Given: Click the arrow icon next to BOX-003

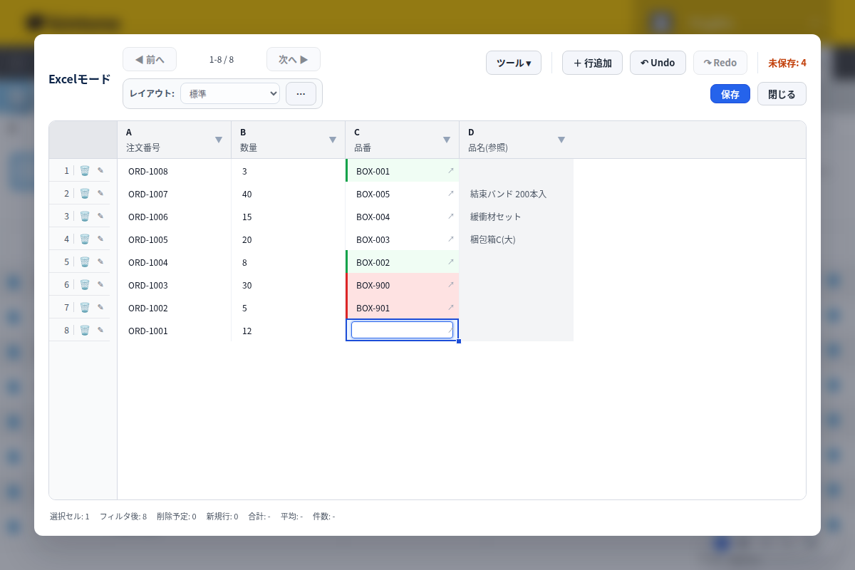Looking at the screenshot, I should (450, 239).
